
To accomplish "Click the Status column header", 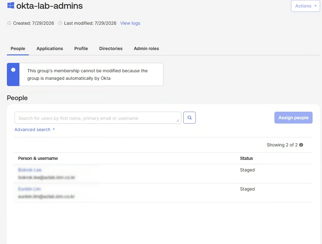I will point(247,158).
